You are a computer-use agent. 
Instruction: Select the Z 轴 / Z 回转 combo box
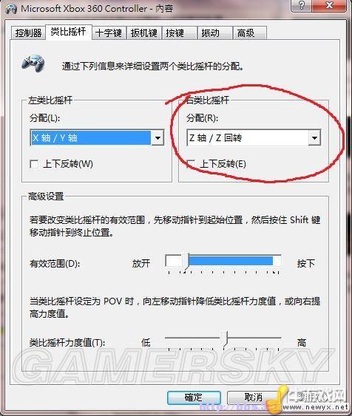[x=254, y=137]
